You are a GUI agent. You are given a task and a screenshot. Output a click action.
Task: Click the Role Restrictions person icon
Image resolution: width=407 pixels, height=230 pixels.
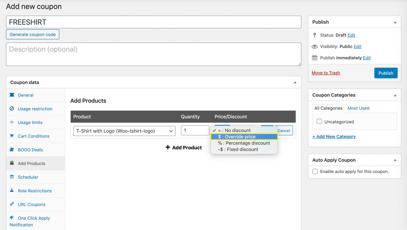pos(12,191)
